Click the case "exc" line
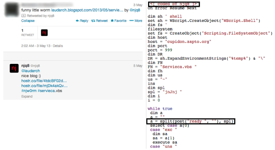 tap(163, 130)
